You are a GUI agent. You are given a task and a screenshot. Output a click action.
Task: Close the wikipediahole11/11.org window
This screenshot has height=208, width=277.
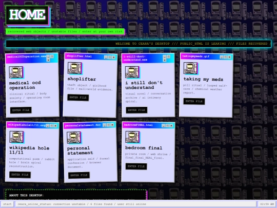click(x=55, y=126)
